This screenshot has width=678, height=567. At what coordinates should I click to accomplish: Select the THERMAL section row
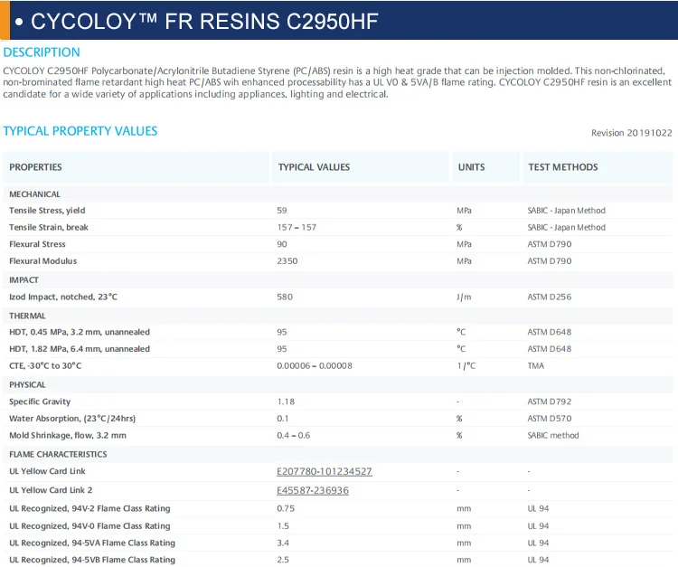click(x=27, y=316)
